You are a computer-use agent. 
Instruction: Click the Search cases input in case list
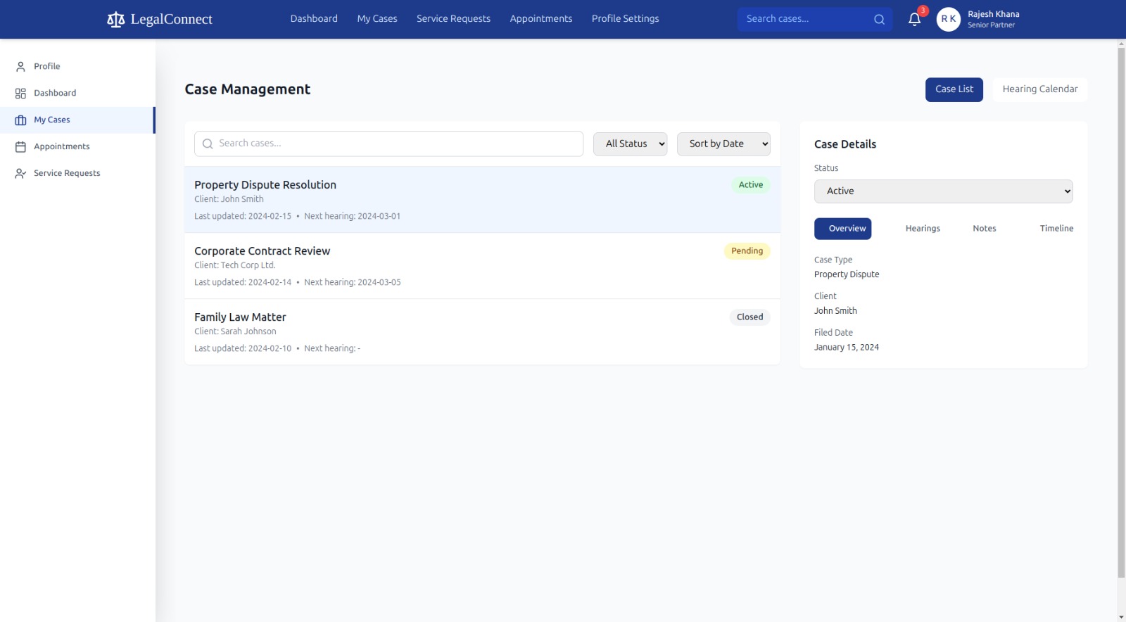pos(388,144)
